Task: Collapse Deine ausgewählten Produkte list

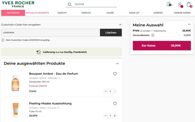Action: point(117,63)
